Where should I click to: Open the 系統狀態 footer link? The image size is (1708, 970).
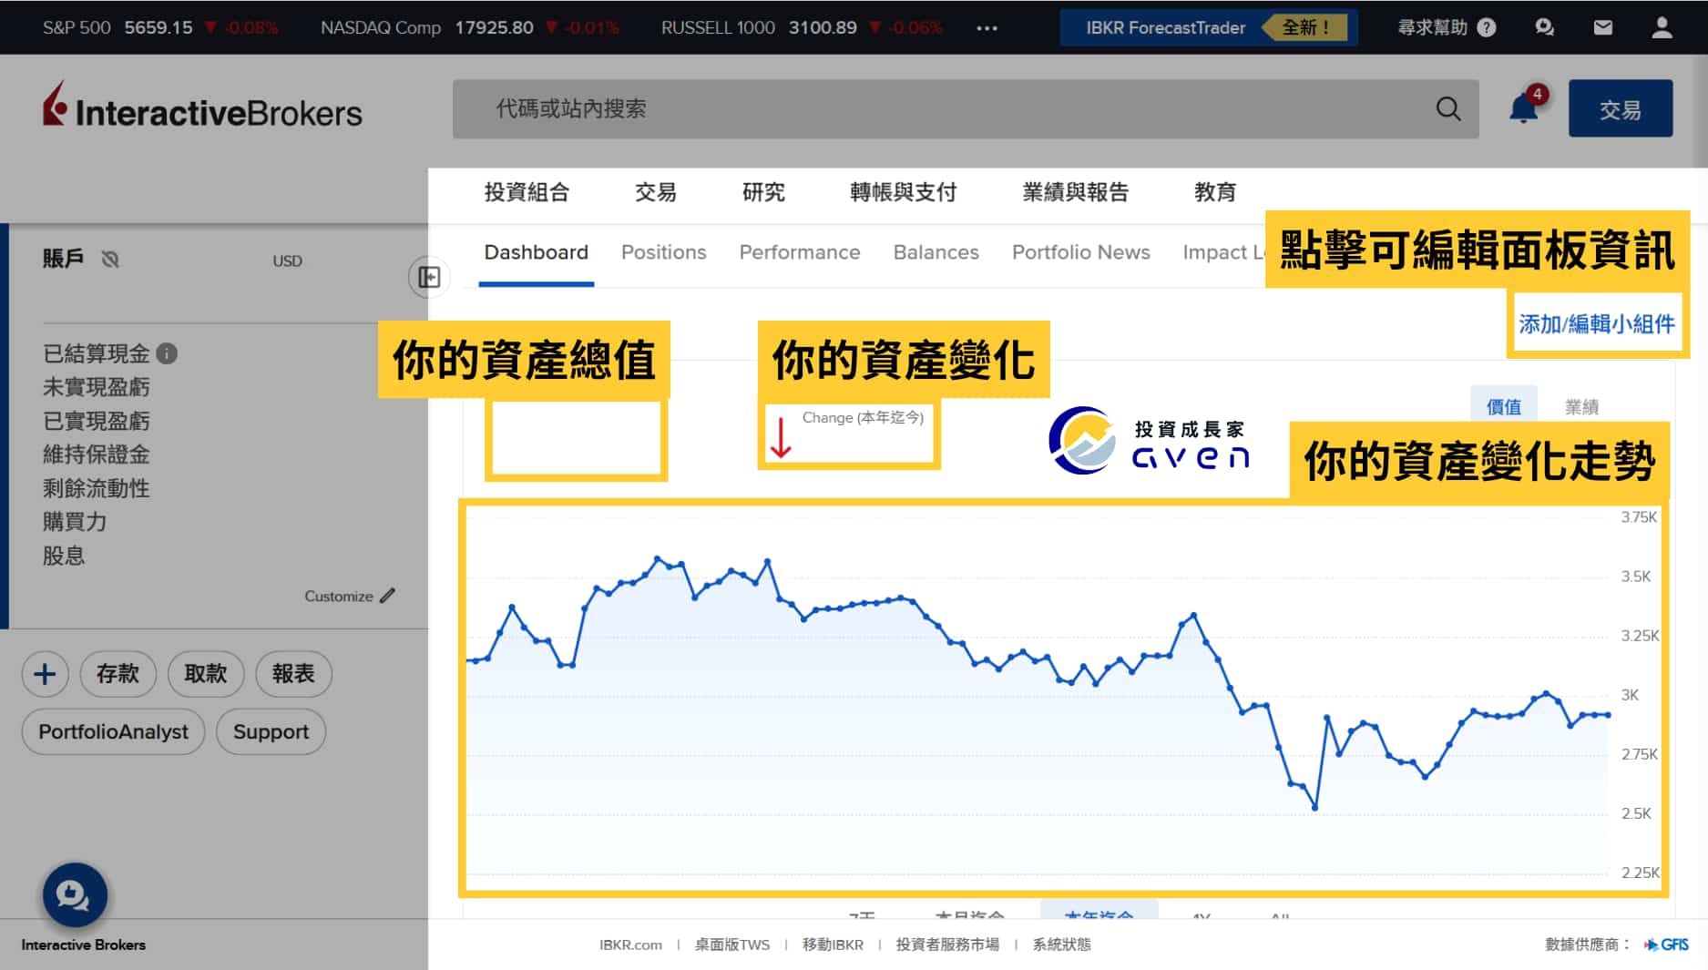[x=1061, y=944]
